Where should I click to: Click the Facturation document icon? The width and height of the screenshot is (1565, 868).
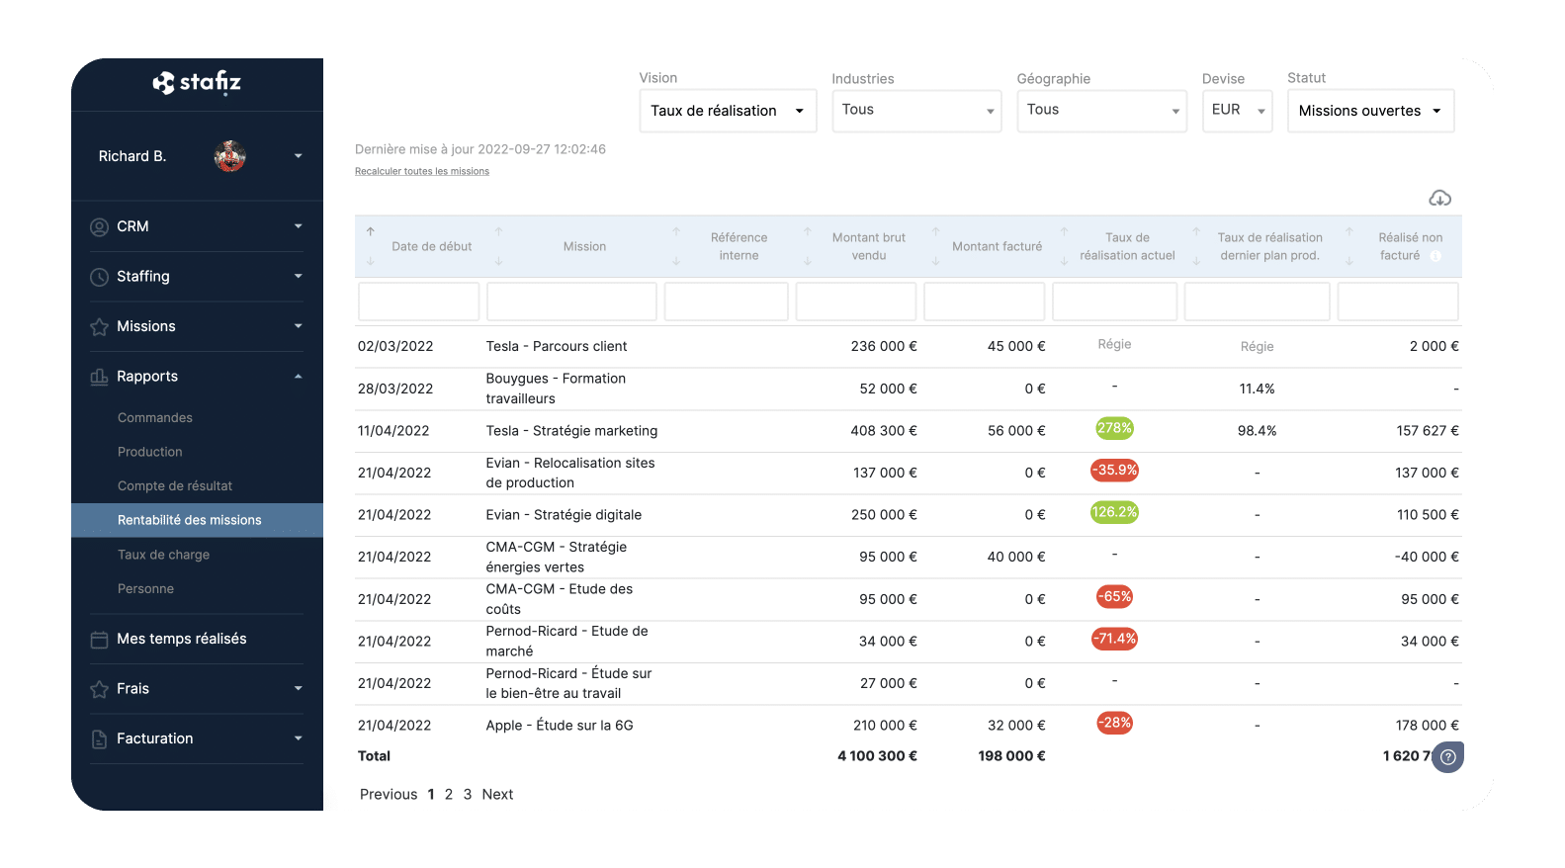99,739
